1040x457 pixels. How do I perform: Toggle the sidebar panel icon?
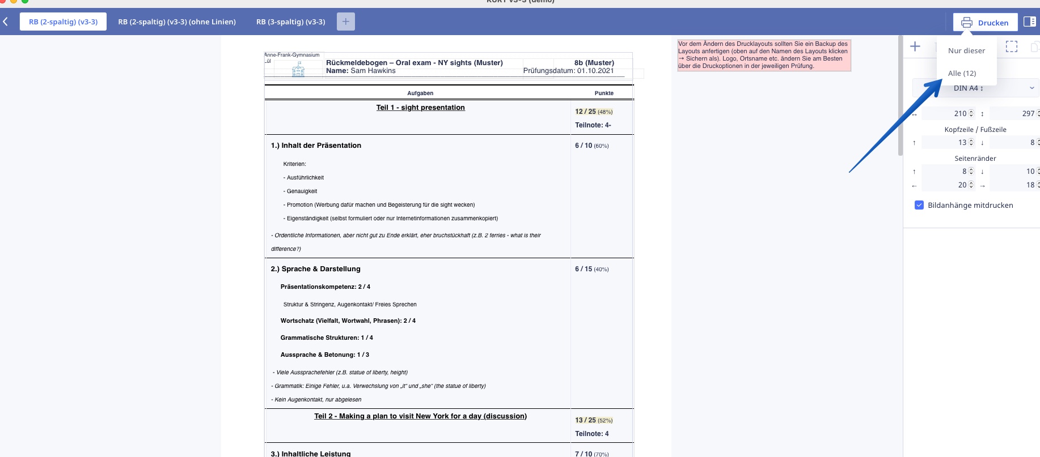point(1030,22)
